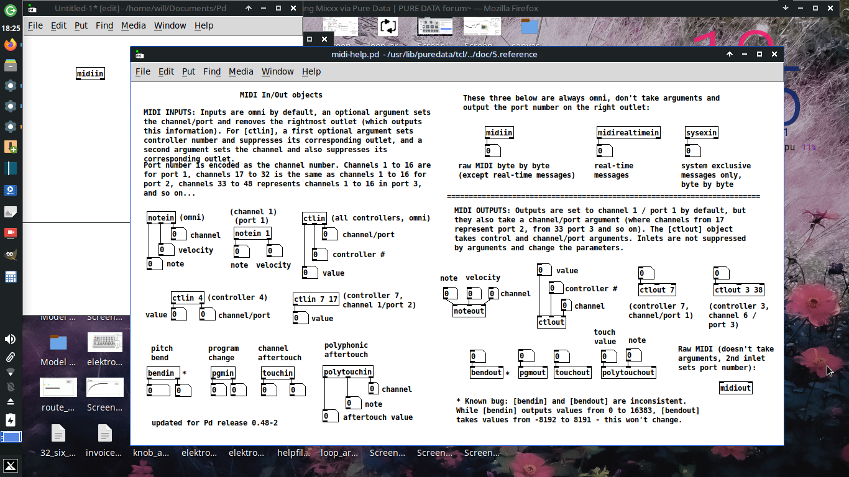Image resolution: width=849 pixels, height=477 pixels.
Task: Open Put menu in Untitled-1 window
Action: coord(81,25)
